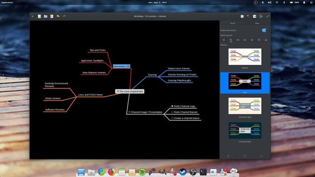Select the Desktop Environment Reviews node
The image size is (315, 177).
click(x=57, y=85)
